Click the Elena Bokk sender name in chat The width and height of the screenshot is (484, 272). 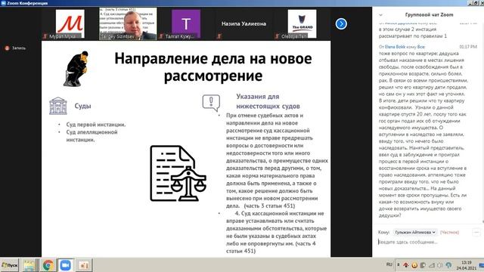(395, 47)
